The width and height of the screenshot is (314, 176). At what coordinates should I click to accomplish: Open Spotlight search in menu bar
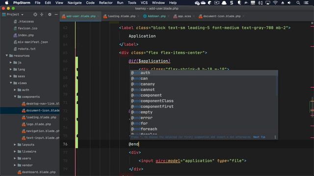[x=298, y=3]
